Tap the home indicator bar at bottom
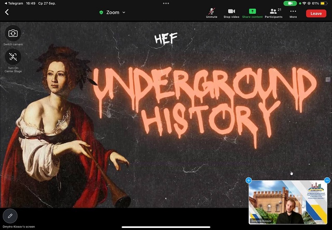332x230 pixels. [166, 227]
